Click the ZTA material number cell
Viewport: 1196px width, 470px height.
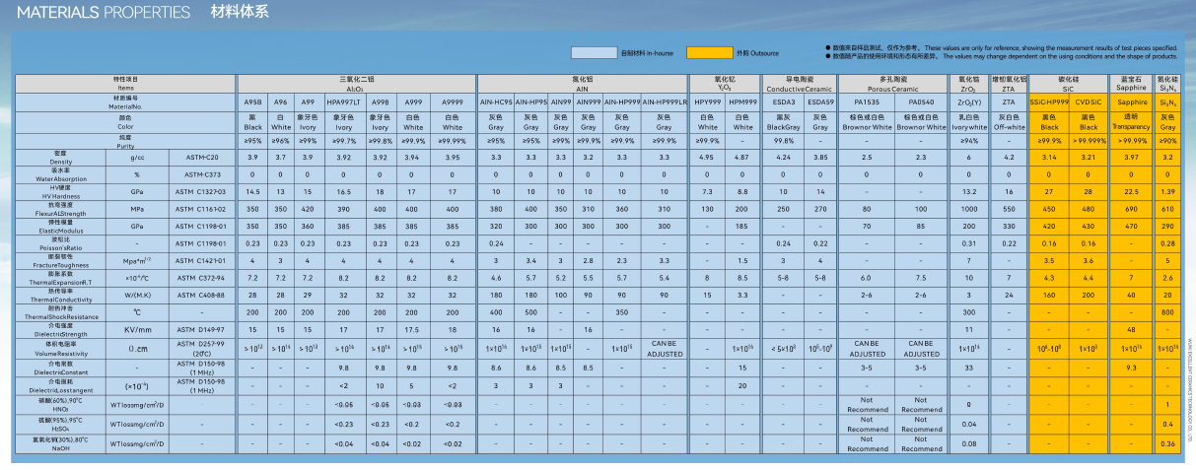tap(1009, 101)
